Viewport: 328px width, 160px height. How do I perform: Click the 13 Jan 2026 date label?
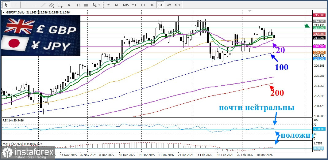coord(166,155)
